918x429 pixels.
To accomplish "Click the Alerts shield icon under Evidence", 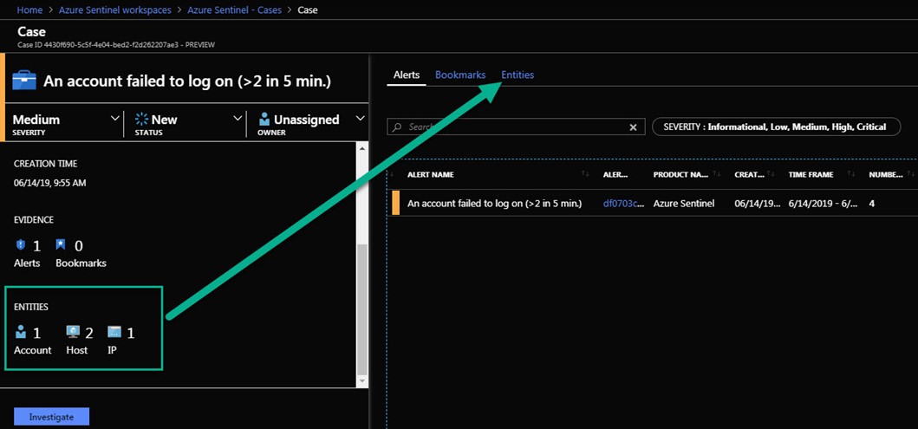I will [x=21, y=245].
